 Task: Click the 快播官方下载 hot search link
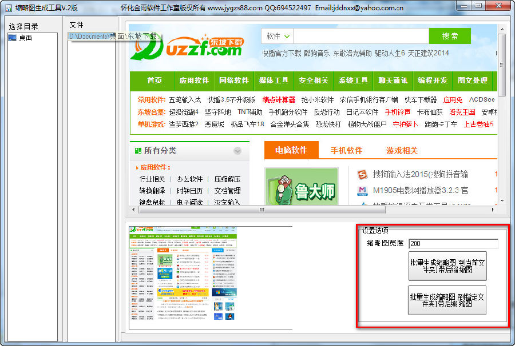(282, 53)
